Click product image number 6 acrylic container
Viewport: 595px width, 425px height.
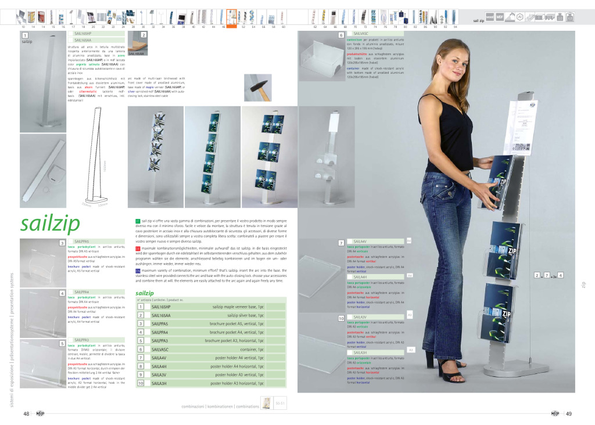[322, 56]
